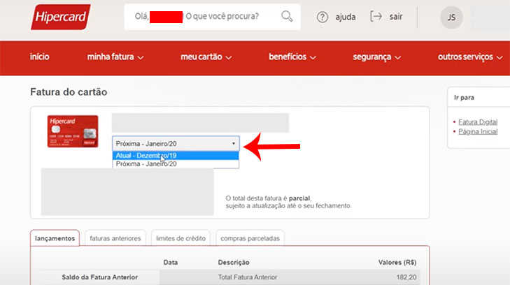Go to início in navigation bar
Image resolution: width=510 pixels, height=285 pixels.
click(x=40, y=57)
